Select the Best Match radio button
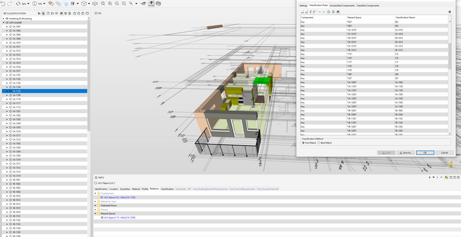Image resolution: width=461 pixels, height=237 pixels. click(x=319, y=142)
